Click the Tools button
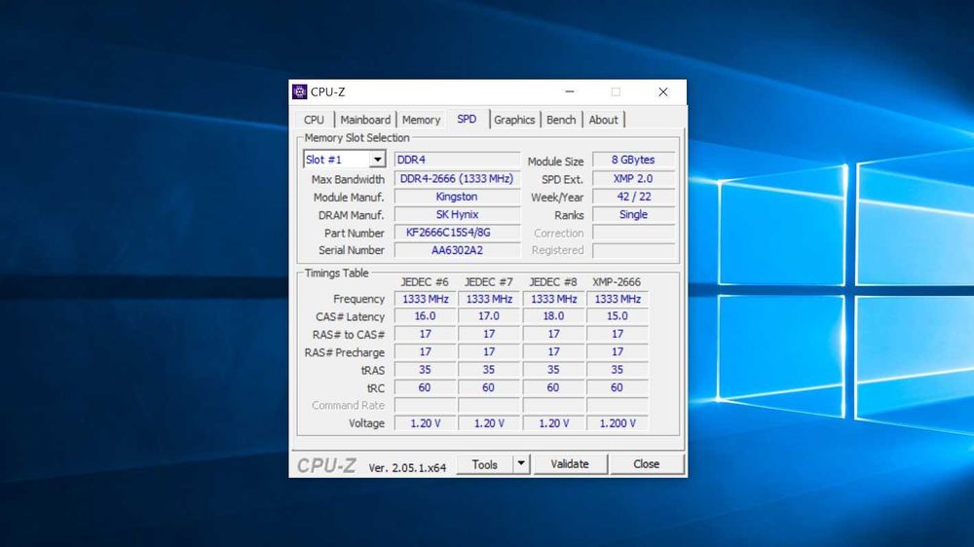This screenshot has width=974, height=547. click(484, 464)
